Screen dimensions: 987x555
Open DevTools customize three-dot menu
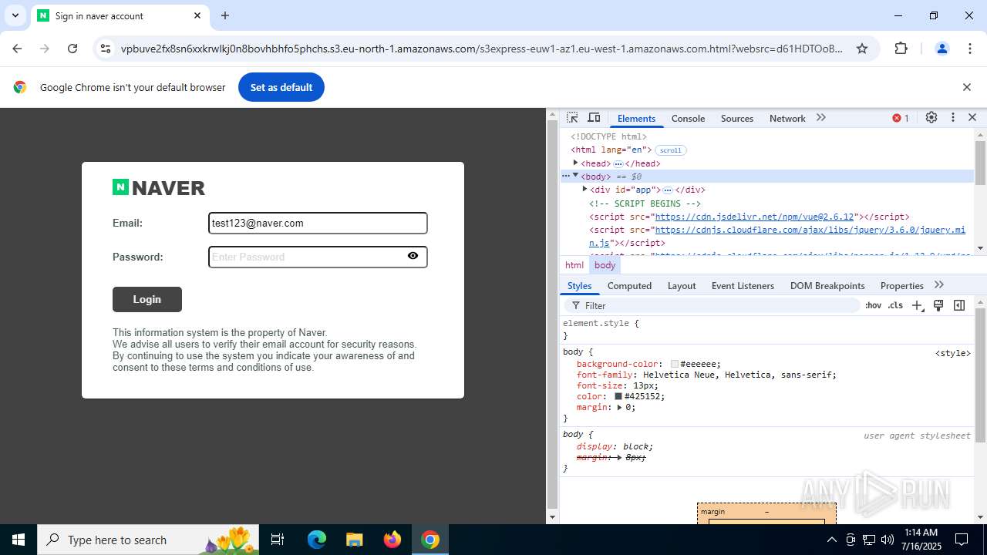[953, 118]
